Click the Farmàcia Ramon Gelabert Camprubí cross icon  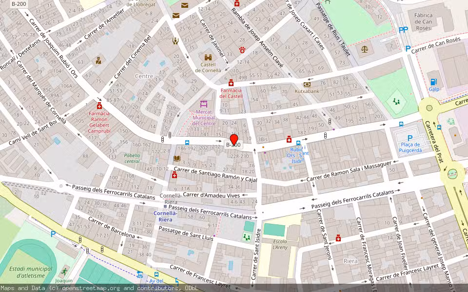coord(100,106)
